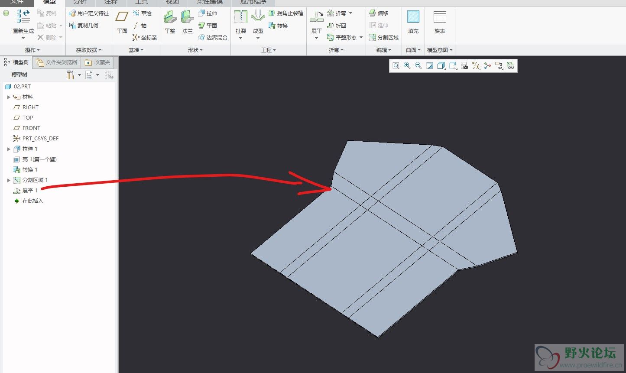Screen dimensions: 626x373
Task: Open the datum display filters icon
Action: point(476,66)
